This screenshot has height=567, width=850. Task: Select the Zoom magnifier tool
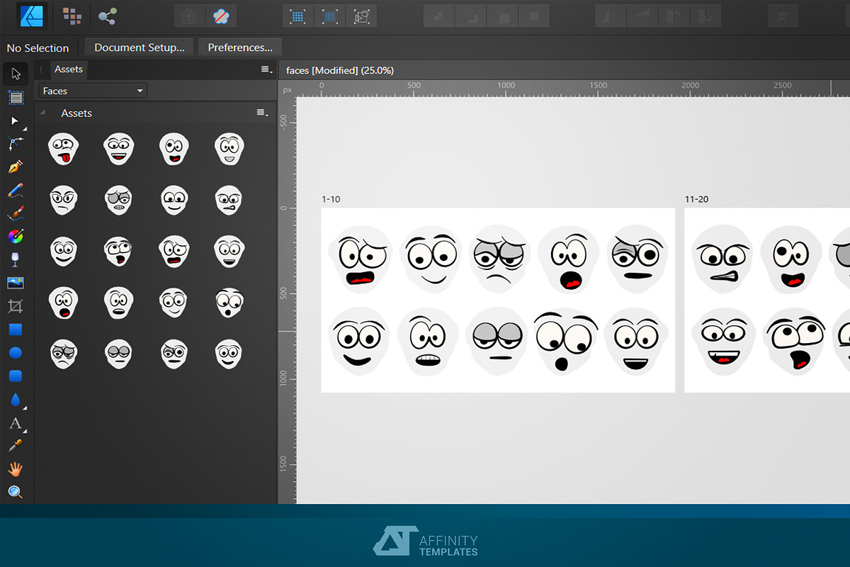(16, 492)
